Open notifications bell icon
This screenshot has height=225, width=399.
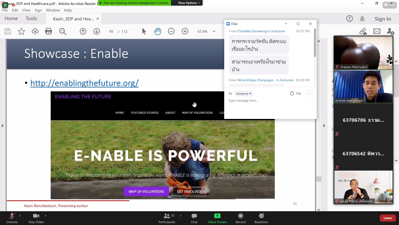point(362,19)
